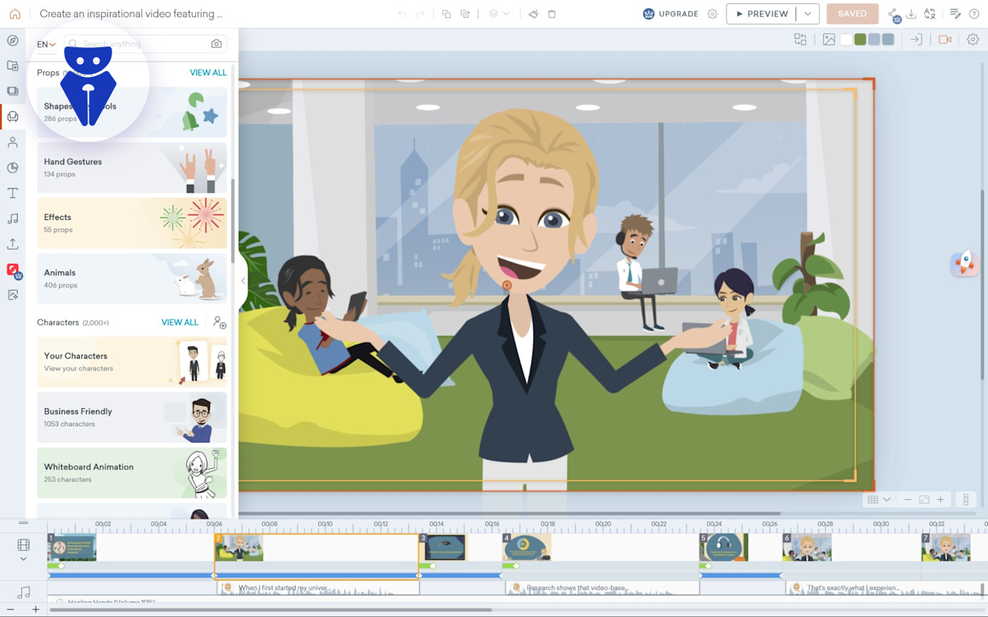The height and width of the screenshot is (617, 988).
Task: Click the rocket assistant icon on right
Action: 965,263
